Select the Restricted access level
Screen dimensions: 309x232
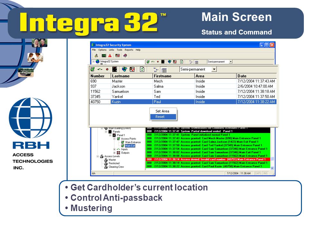114,163
